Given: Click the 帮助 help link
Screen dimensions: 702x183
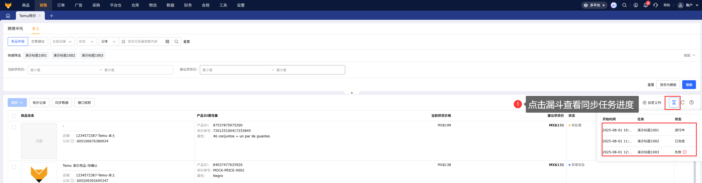Looking at the screenshot, I should (x=667, y=5).
